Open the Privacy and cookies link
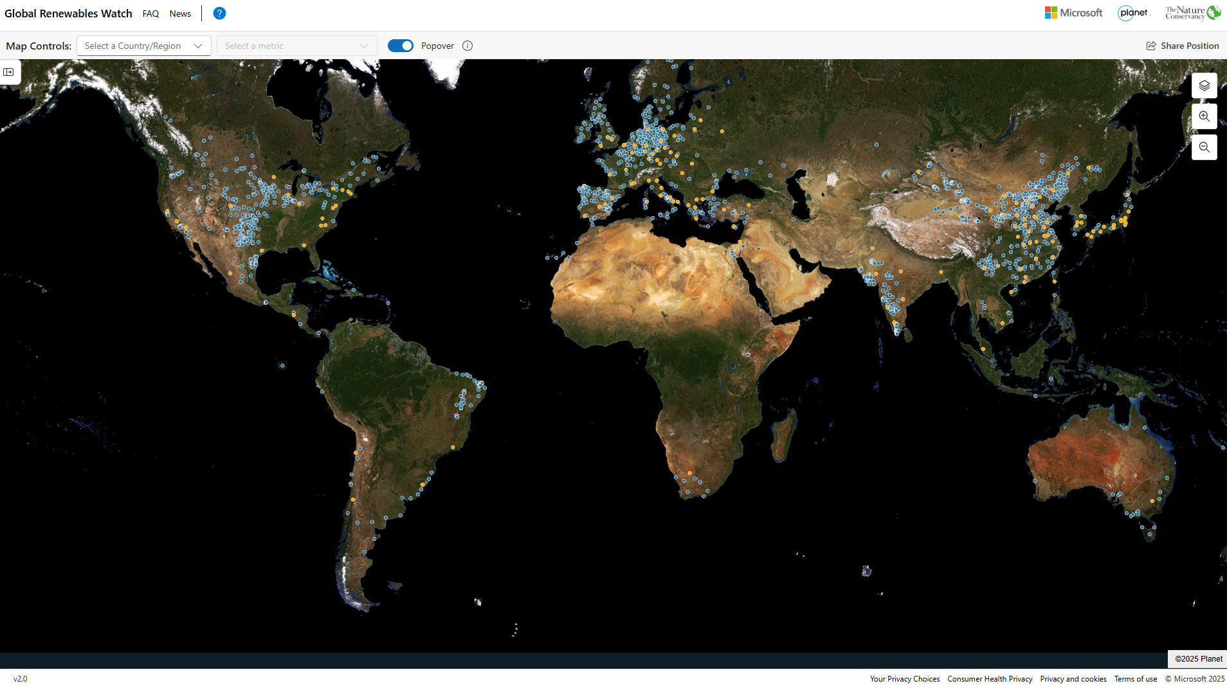Image resolution: width=1227 pixels, height=688 pixels. [1073, 678]
